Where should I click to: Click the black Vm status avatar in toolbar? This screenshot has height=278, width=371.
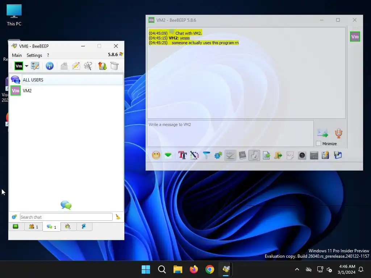(x=19, y=66)
